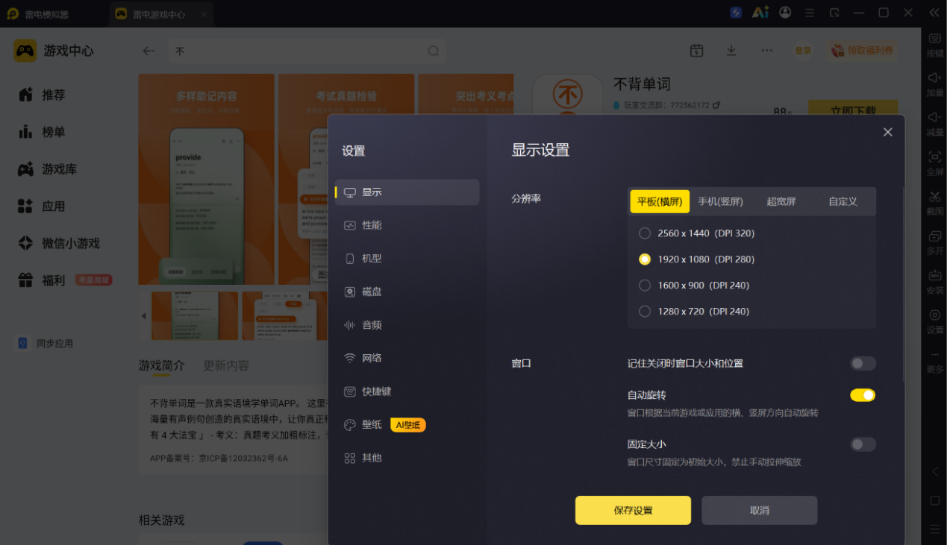Image resolution: width=947 pixels, height=545 pixels.
Task: Open 机型 device model settings category
Action: 407,258
